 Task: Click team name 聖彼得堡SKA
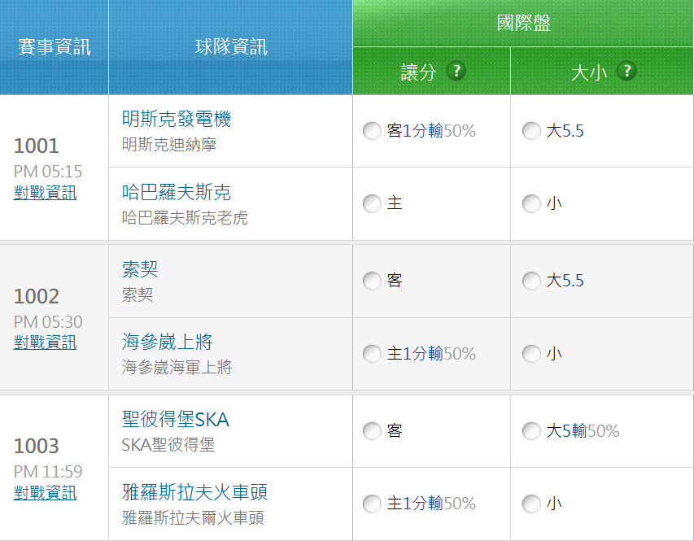pyautogui.click(x=176, y=420)
